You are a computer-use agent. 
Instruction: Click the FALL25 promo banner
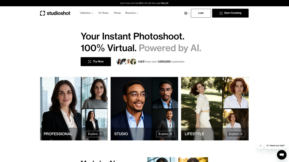click(x=144, y=3)
